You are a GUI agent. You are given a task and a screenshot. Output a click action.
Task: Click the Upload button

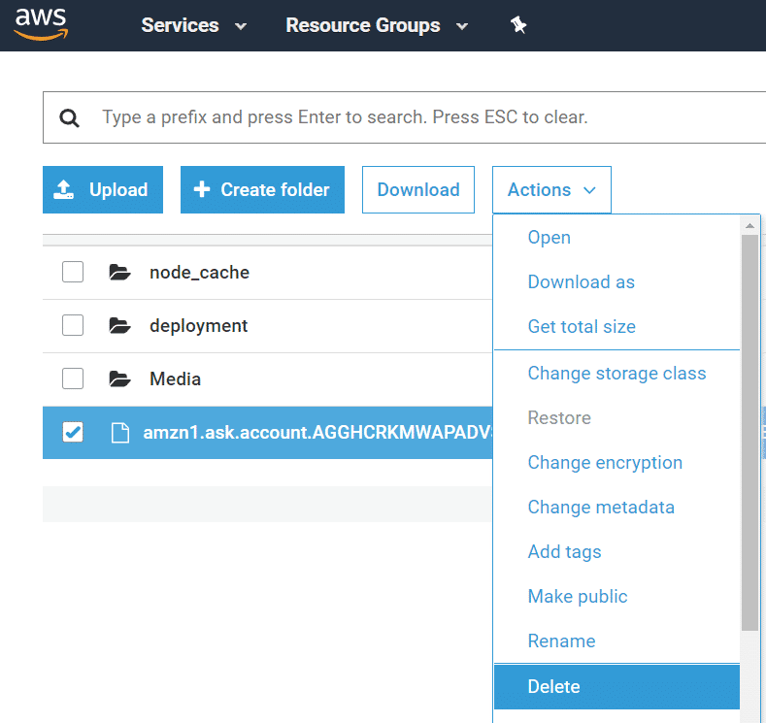(x=103, y=190)
